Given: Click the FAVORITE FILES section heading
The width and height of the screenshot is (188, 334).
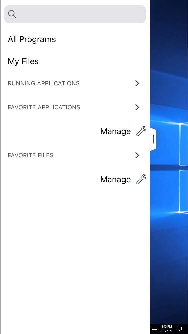Looking at the screenshot, I should click(31, 155).
